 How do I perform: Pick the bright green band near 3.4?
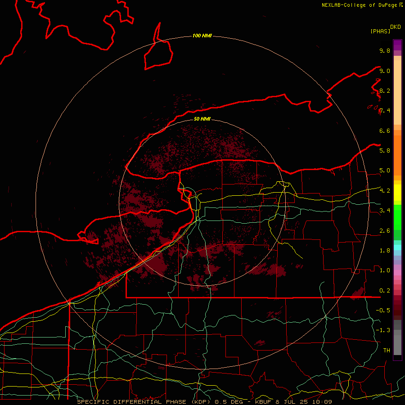click(397, 217)
